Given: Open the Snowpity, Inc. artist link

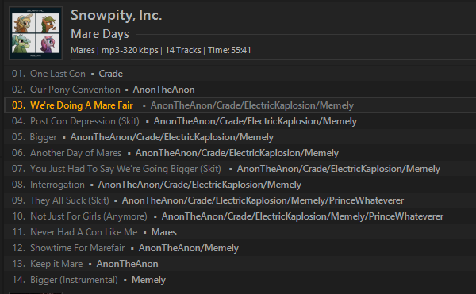Looking at the screenshot, I should (x=117, y=15).
